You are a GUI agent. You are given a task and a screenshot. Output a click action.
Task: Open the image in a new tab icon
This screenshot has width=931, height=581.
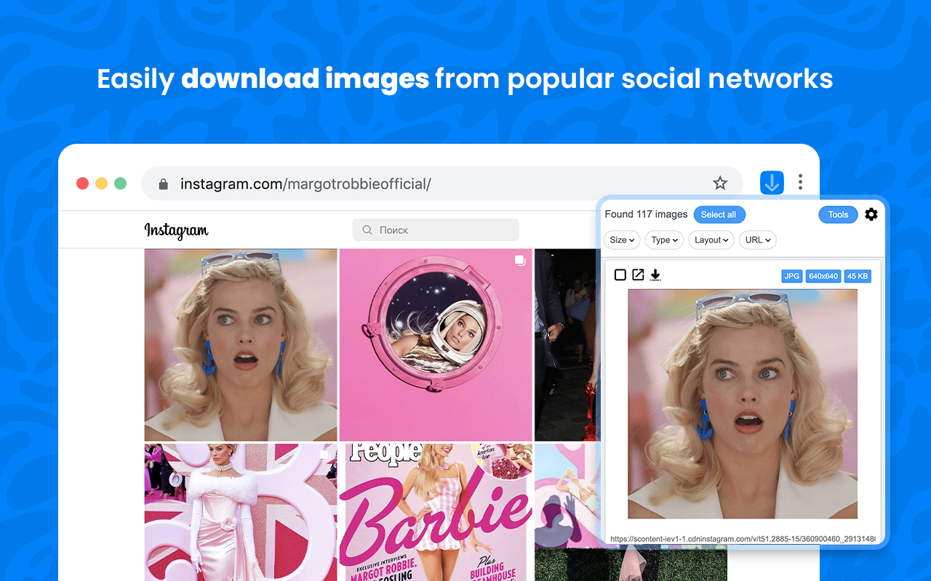point(638,275)
